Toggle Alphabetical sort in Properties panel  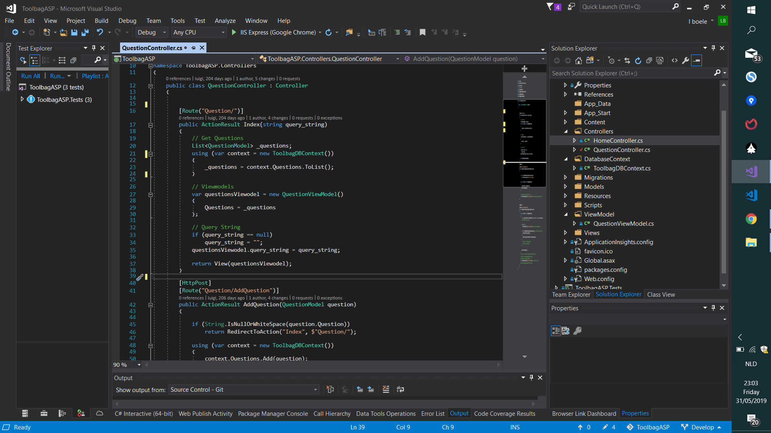(x=565, y=331)
